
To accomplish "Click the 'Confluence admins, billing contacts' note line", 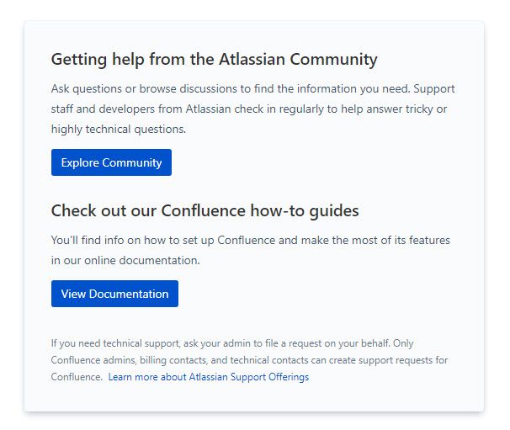I will click(249, 360).
